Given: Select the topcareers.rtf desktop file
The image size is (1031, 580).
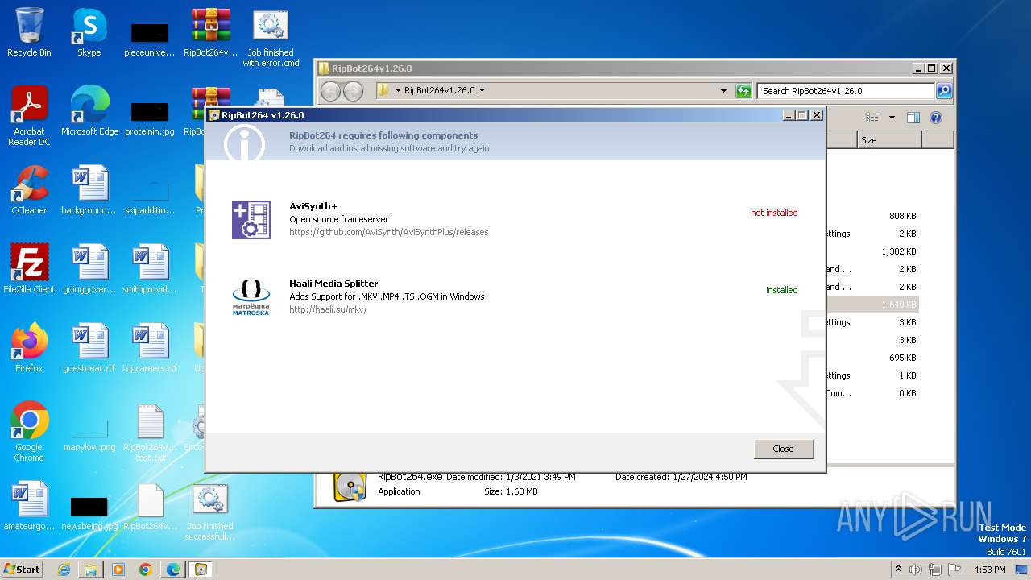Looking at the screenshot, I should pos(150,348).
